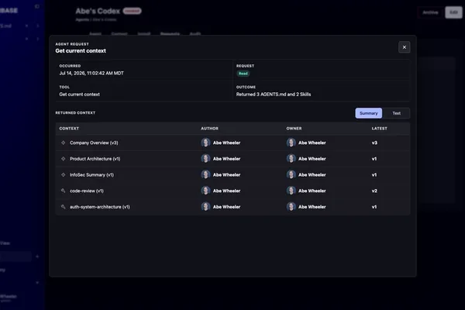Viewport: 465px width, 310px height.
Task: Open the code-review (v1) skill
Action: tap(87, 191)
